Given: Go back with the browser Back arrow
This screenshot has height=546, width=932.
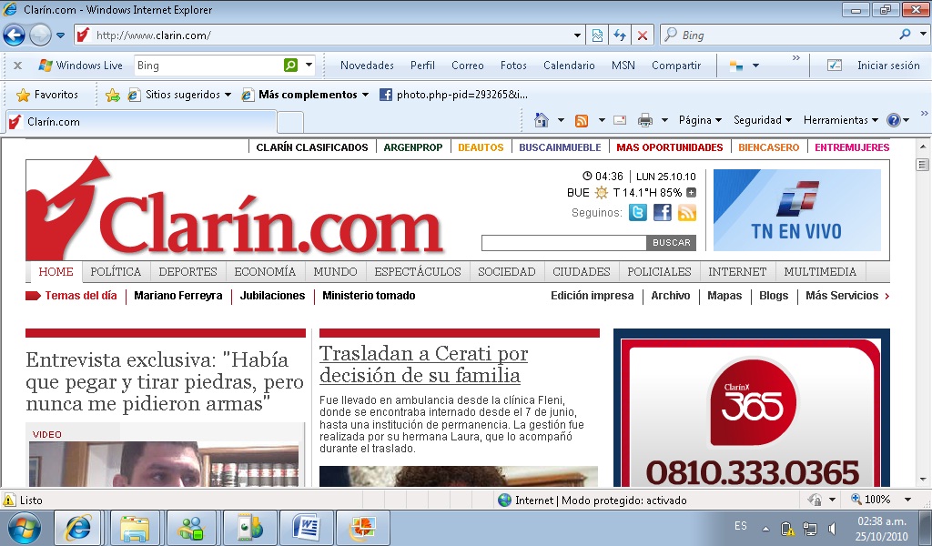Looking at the screenshot, I should pos(14,35).
